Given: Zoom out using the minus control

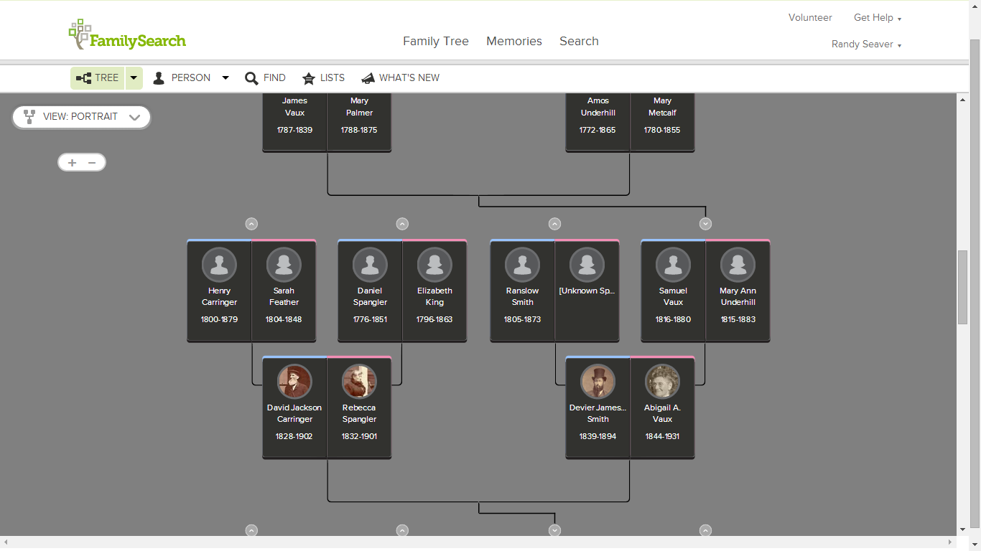Looking at the screenshot, I should point(92,162).
